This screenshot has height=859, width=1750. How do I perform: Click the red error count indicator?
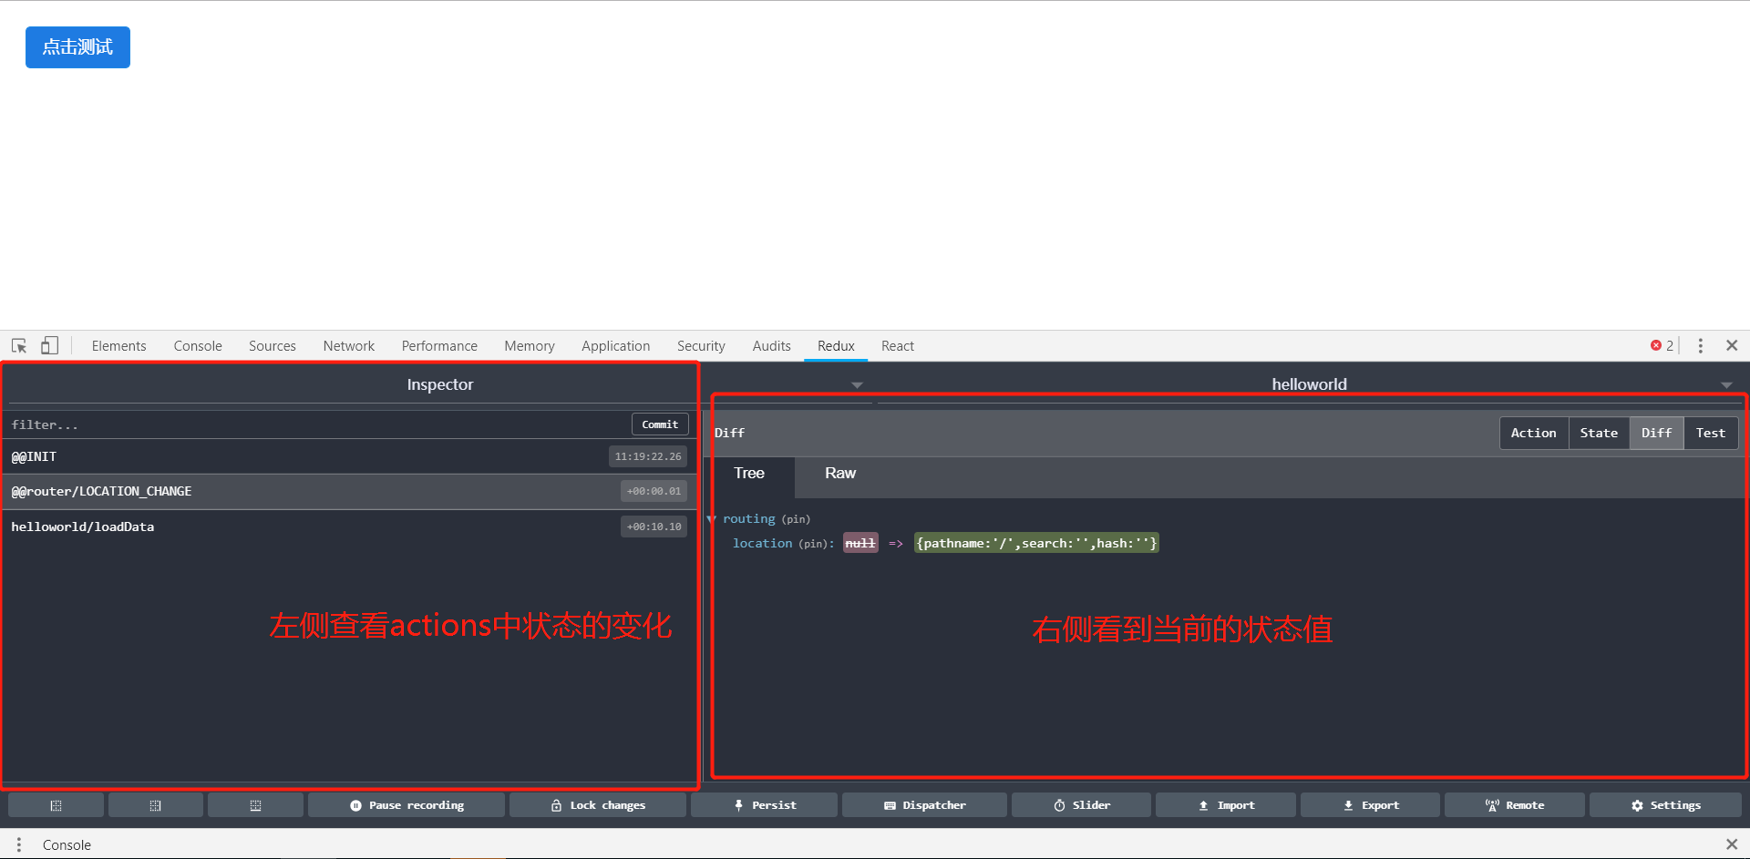(x=1662, y=346)
